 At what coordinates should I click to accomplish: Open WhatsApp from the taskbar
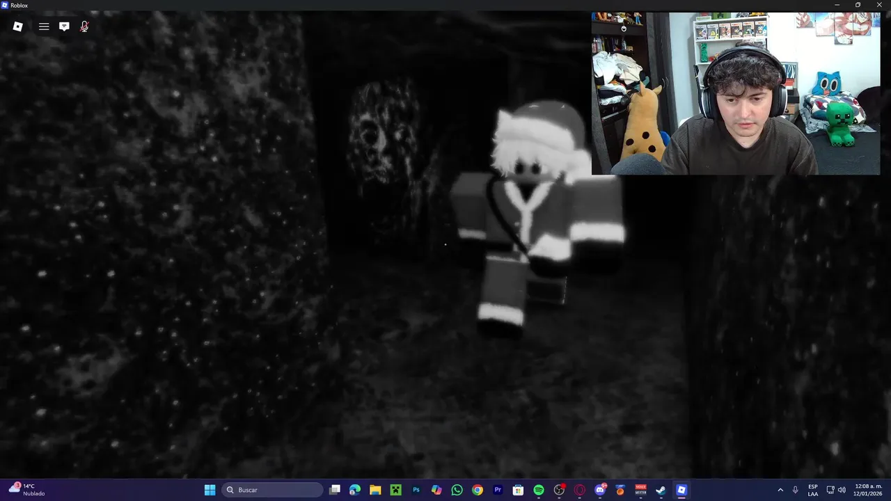(457, 490)
